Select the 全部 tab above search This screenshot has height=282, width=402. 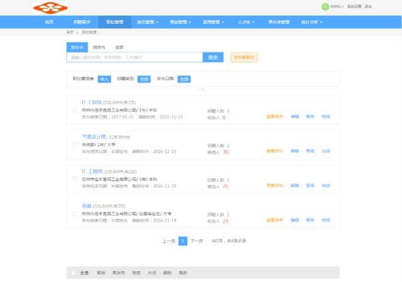pos(119,47)
